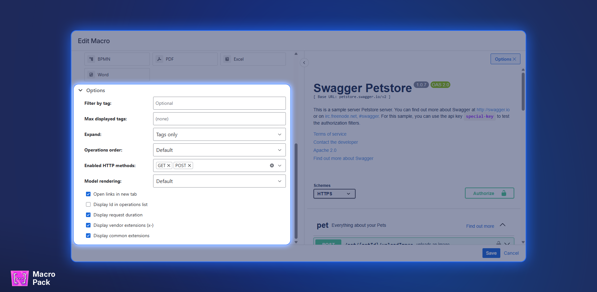Open Find out more about Swagger link
This screenshot has width=597, height=292.
pyautogui.click(x=343, y=158)
